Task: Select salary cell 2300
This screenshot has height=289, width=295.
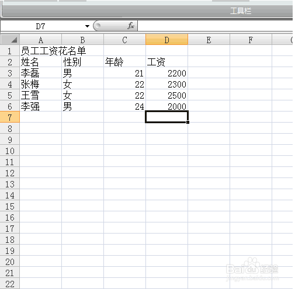Action: 167,84
